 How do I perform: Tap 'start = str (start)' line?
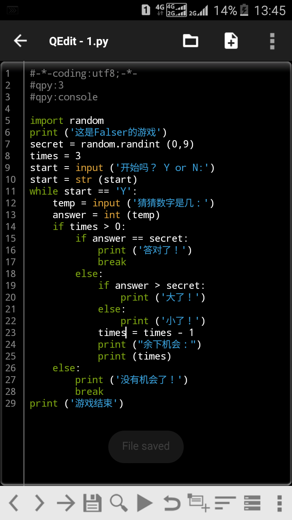pyautogui.click(x=84, y=180)
